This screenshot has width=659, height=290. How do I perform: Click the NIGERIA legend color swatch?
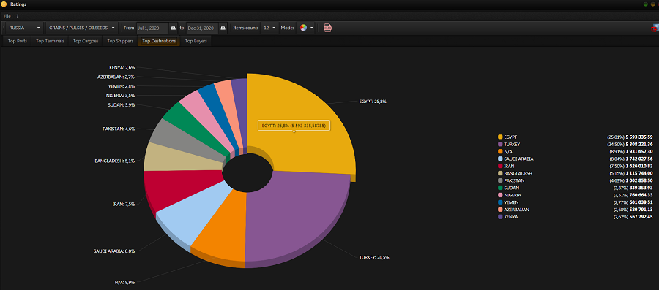pos(500,195)
